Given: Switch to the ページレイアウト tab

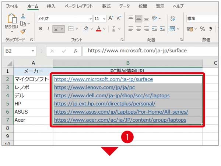Looking at the screenshot, I should (x=79, y=6).
